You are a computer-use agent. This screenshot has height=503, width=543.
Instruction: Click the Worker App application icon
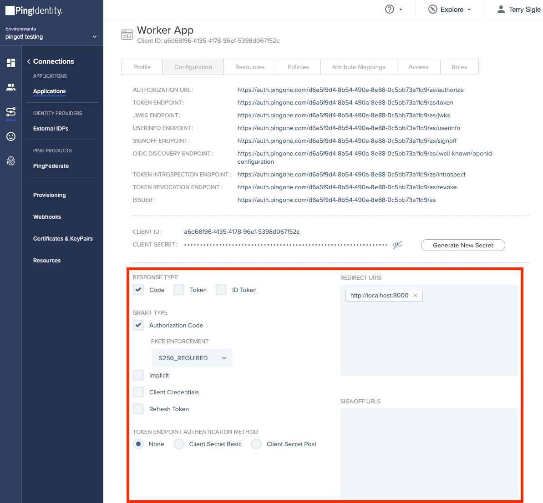127,35
